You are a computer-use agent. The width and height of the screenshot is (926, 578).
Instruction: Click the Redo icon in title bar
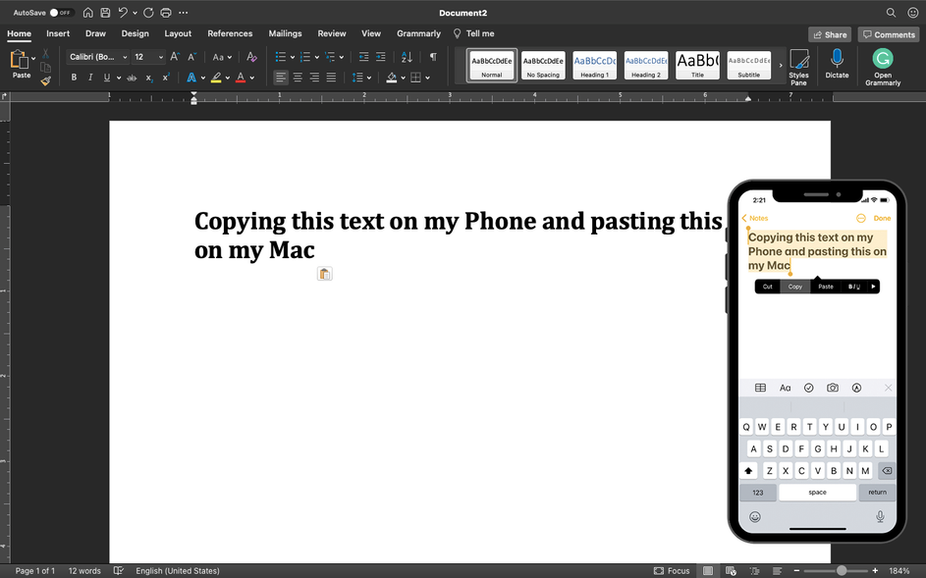(x=149, y=13)
